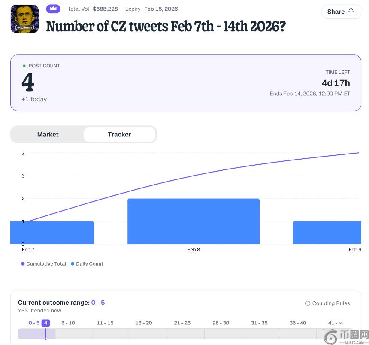The width and height of the screenshot is (369, 345).
Task: Click the CZ market avatar thumbnail
Action: point(24,19)
